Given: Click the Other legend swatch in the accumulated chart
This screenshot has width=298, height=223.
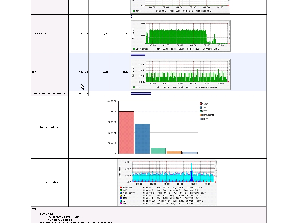Looking at the screenshot, I should 201,104.
